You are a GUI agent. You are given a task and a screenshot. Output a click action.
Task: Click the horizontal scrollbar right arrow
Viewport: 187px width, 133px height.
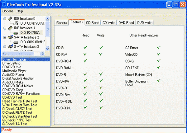(x=42, y=54)
